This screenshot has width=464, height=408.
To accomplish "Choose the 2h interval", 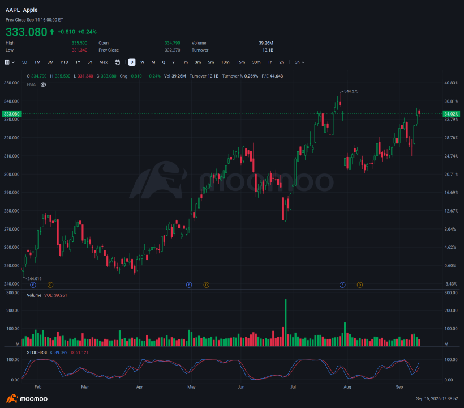I will click(x=282, y=62).
